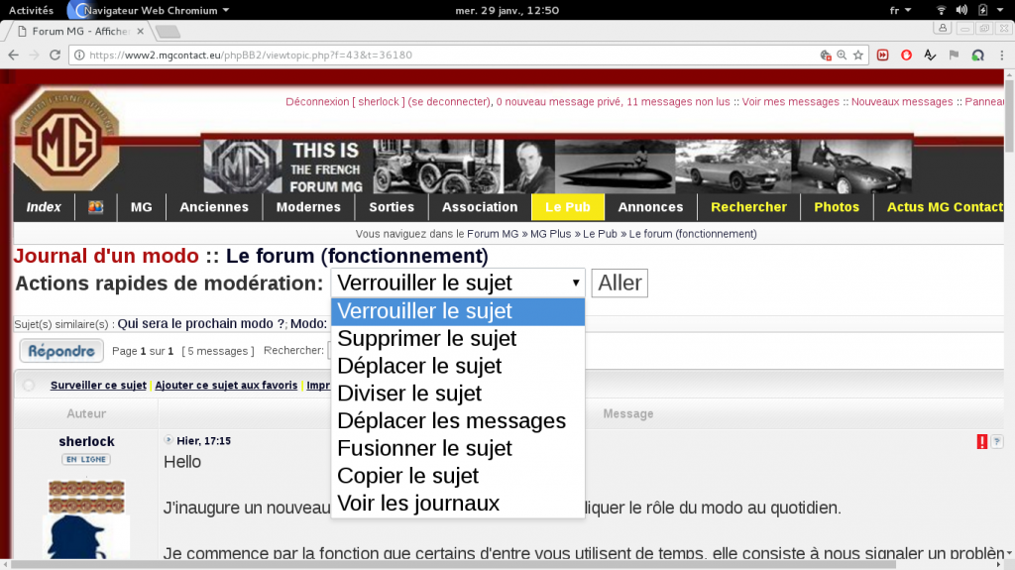
Task: Click the zoom magnifier icon in address bar
Action: pos(842,56)
